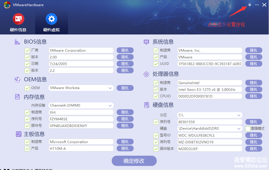Toggle the memory 序列号 checkbox
269x170 pixels.
coord(27,119)
